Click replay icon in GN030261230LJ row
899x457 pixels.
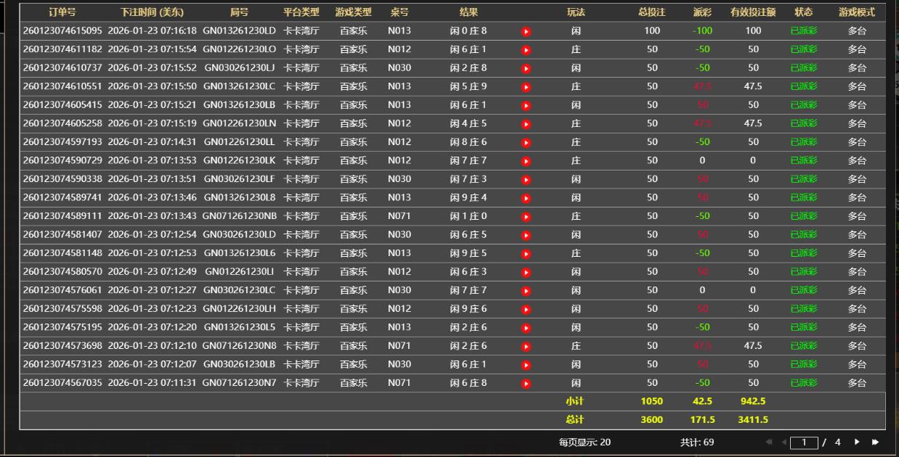(526, 68)
